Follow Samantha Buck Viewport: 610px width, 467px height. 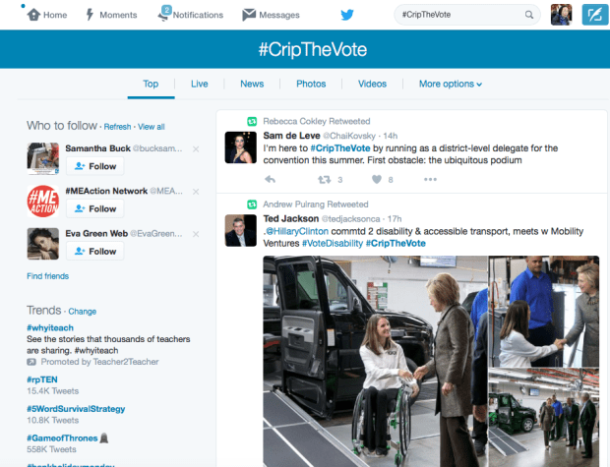coord(94,166)
